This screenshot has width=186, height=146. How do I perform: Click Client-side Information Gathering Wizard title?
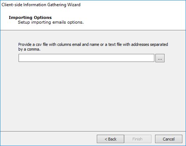[x=41, y=5]
